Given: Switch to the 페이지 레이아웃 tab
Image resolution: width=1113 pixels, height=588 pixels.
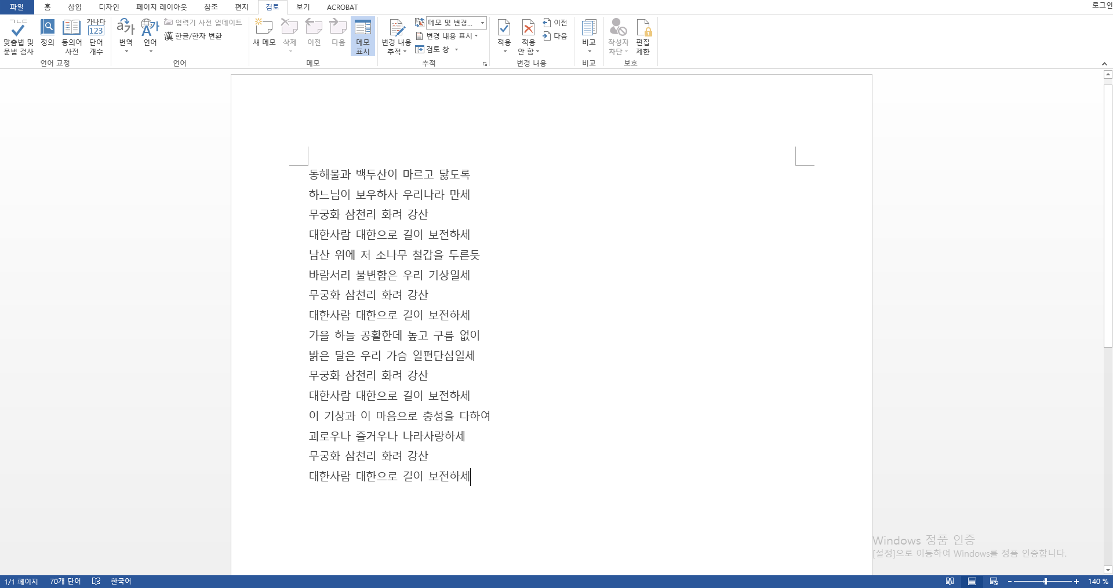Looking at the screenshot, I should 162,7.
